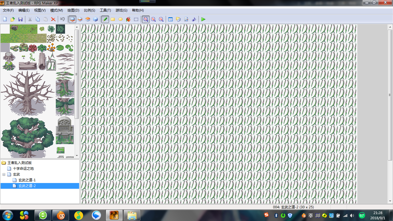Open Windows Explorer from the taskbar
393x221 pixels.
pos(132,215)
